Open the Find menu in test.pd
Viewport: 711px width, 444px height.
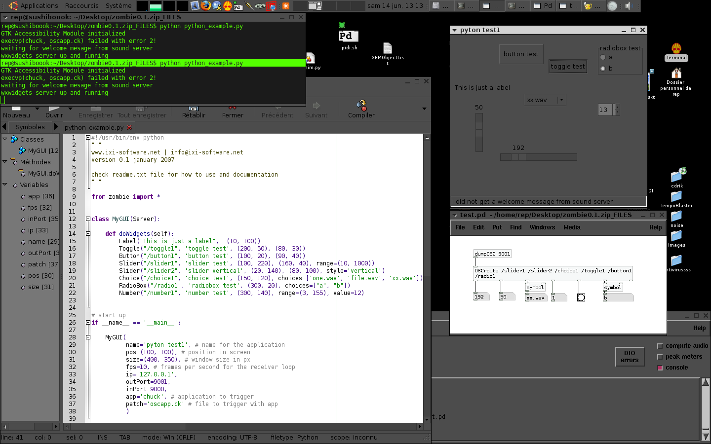click(515, 227)
